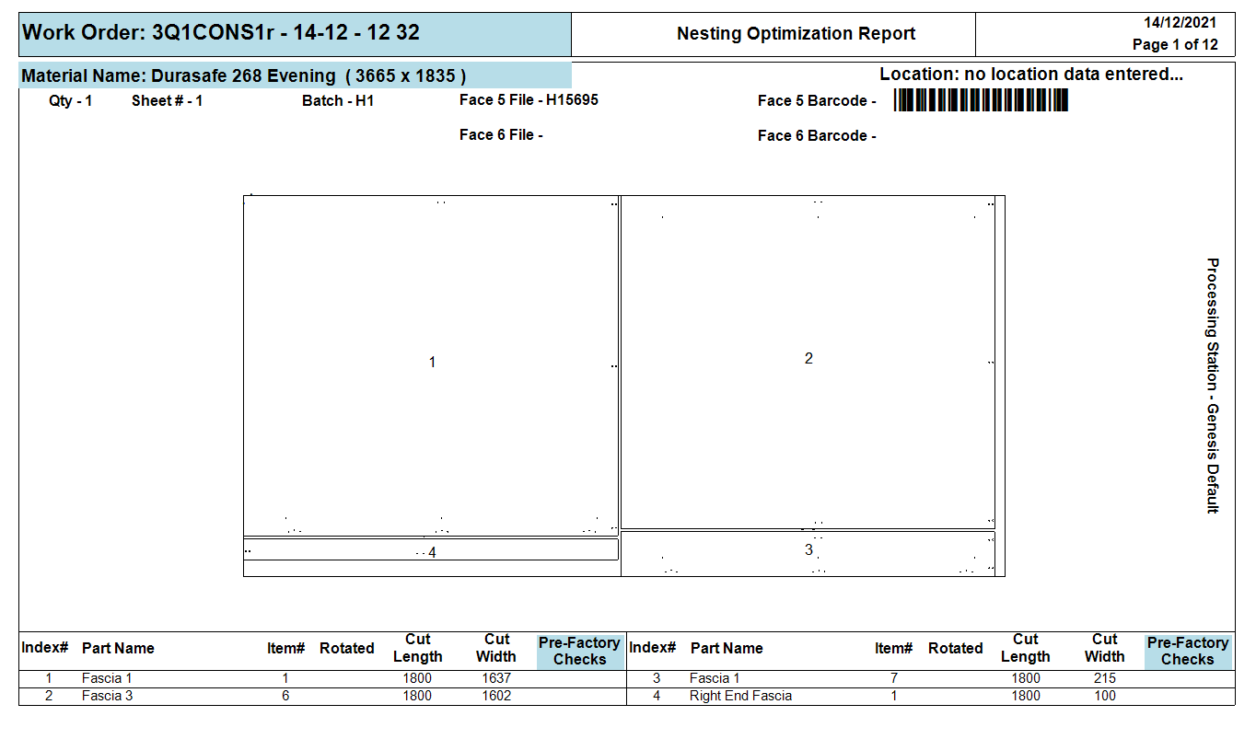Select part 1 in the nesting diagram
This screenshot has width=1256, height=739.
pyautogui.click(x=431, y=363)
